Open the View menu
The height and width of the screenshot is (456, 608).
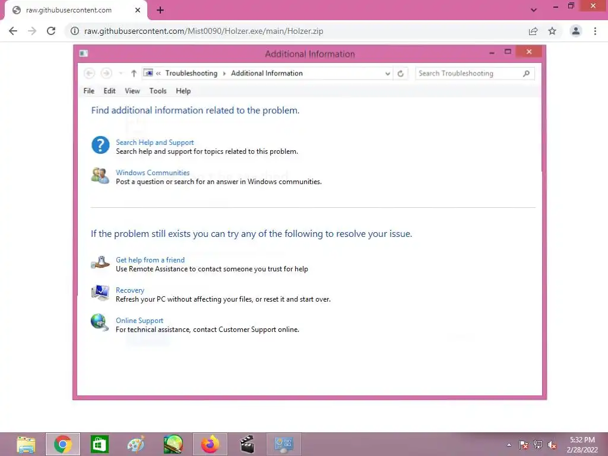(x=132, y=91)
